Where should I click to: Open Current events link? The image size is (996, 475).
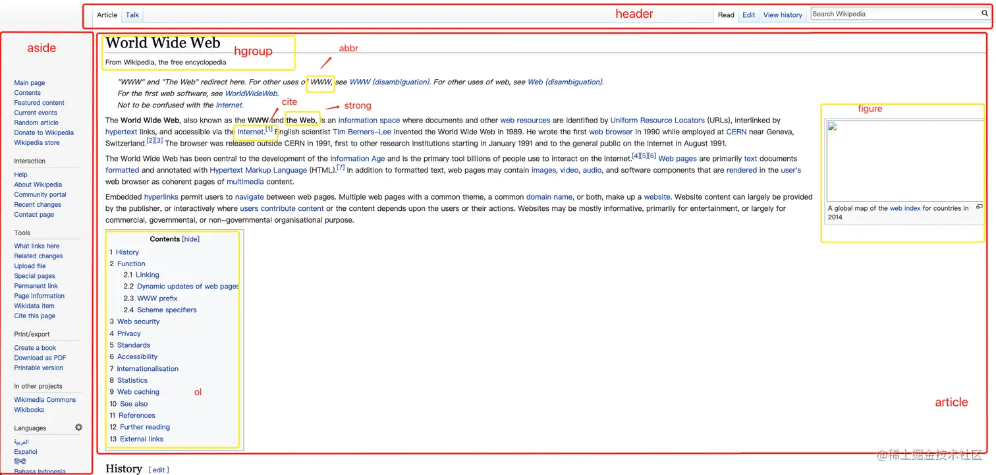coord(36,113)
